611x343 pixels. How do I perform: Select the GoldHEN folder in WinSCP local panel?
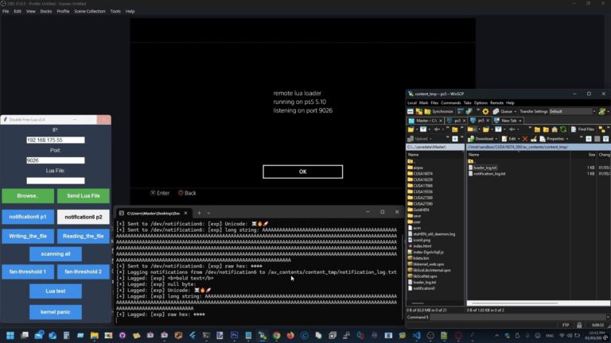coord(421,210)
